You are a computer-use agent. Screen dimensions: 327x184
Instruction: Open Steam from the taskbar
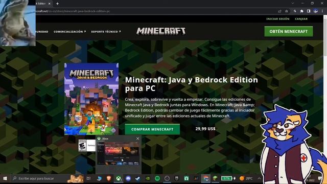coord(138,178)
